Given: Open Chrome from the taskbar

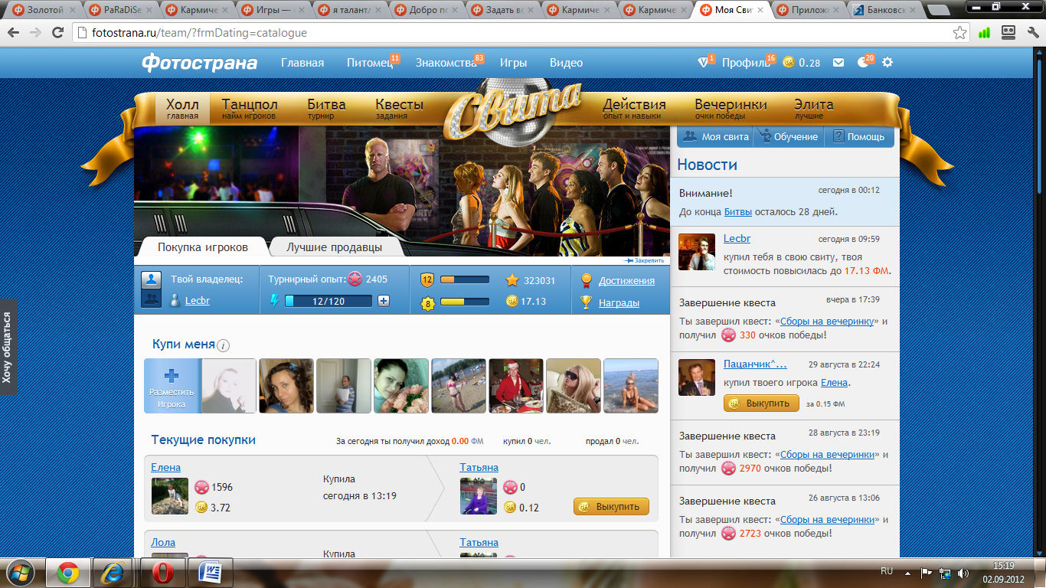Looking at the screenshot, I should click(x=68, y=573).
